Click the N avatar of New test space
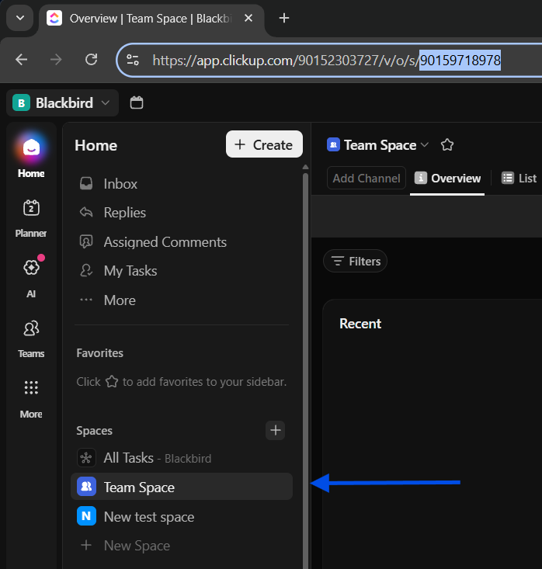 pos(86,516)
